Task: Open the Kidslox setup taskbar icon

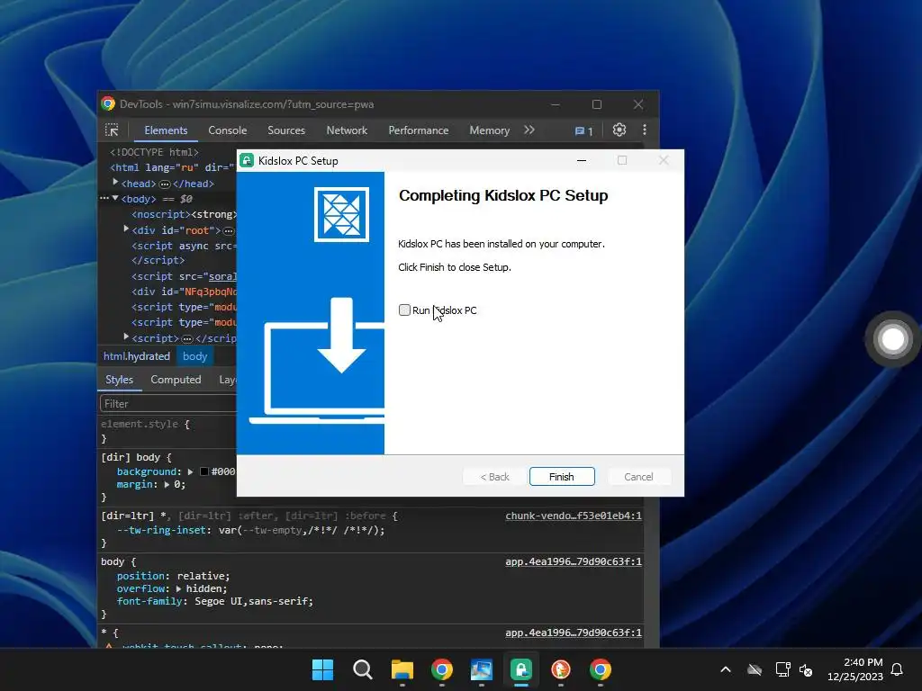Action: tap(521, 669)
